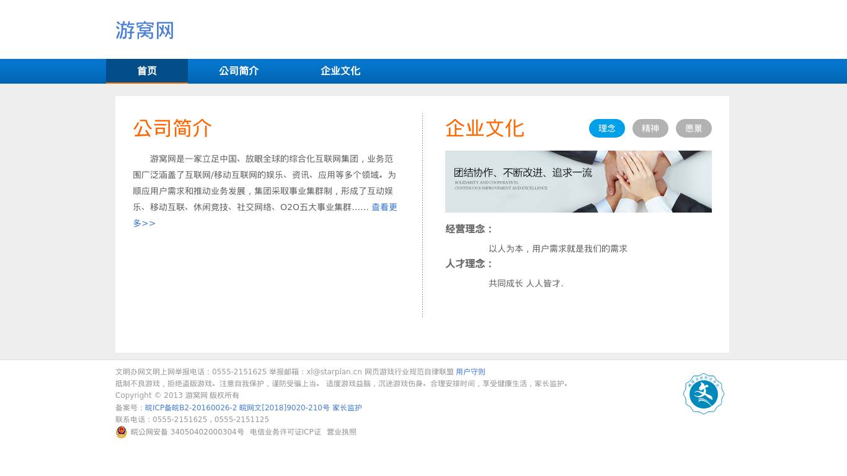Click the teamwork banner image under 企业文化
The height and width of the screenshot is (476, 847).
pyautogui.click(x=579, y=181)
